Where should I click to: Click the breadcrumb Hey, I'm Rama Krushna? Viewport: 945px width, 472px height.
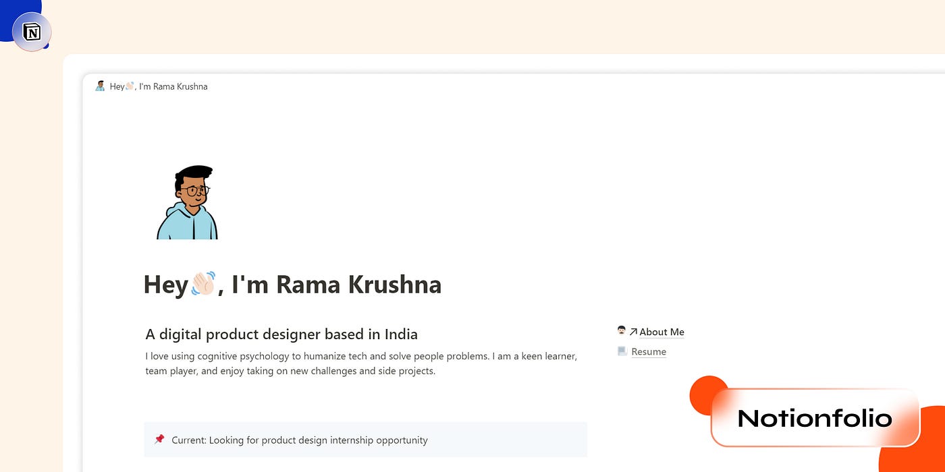(159, 86)
